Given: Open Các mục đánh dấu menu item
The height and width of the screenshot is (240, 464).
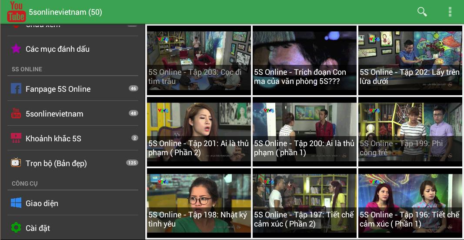Looking at the screenshot, I should pyautogui.click(x=57, y=49).
